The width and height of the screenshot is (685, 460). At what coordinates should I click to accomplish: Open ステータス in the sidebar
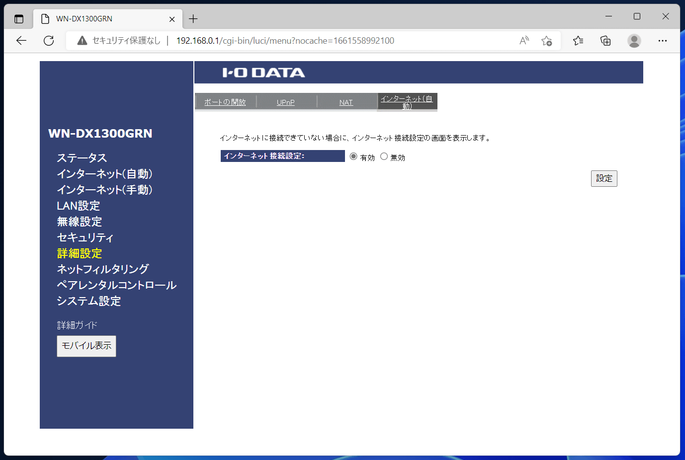pyautogui.click(x=82, y=158)
